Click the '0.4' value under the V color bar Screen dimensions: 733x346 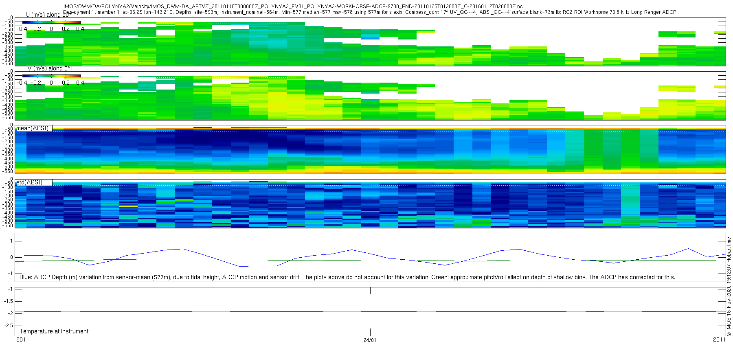80,83
